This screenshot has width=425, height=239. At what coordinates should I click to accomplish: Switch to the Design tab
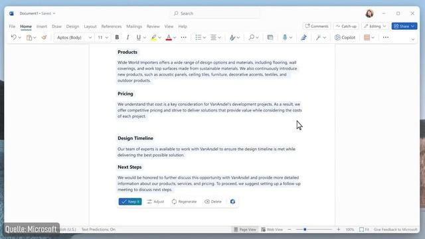click(72, 27)
